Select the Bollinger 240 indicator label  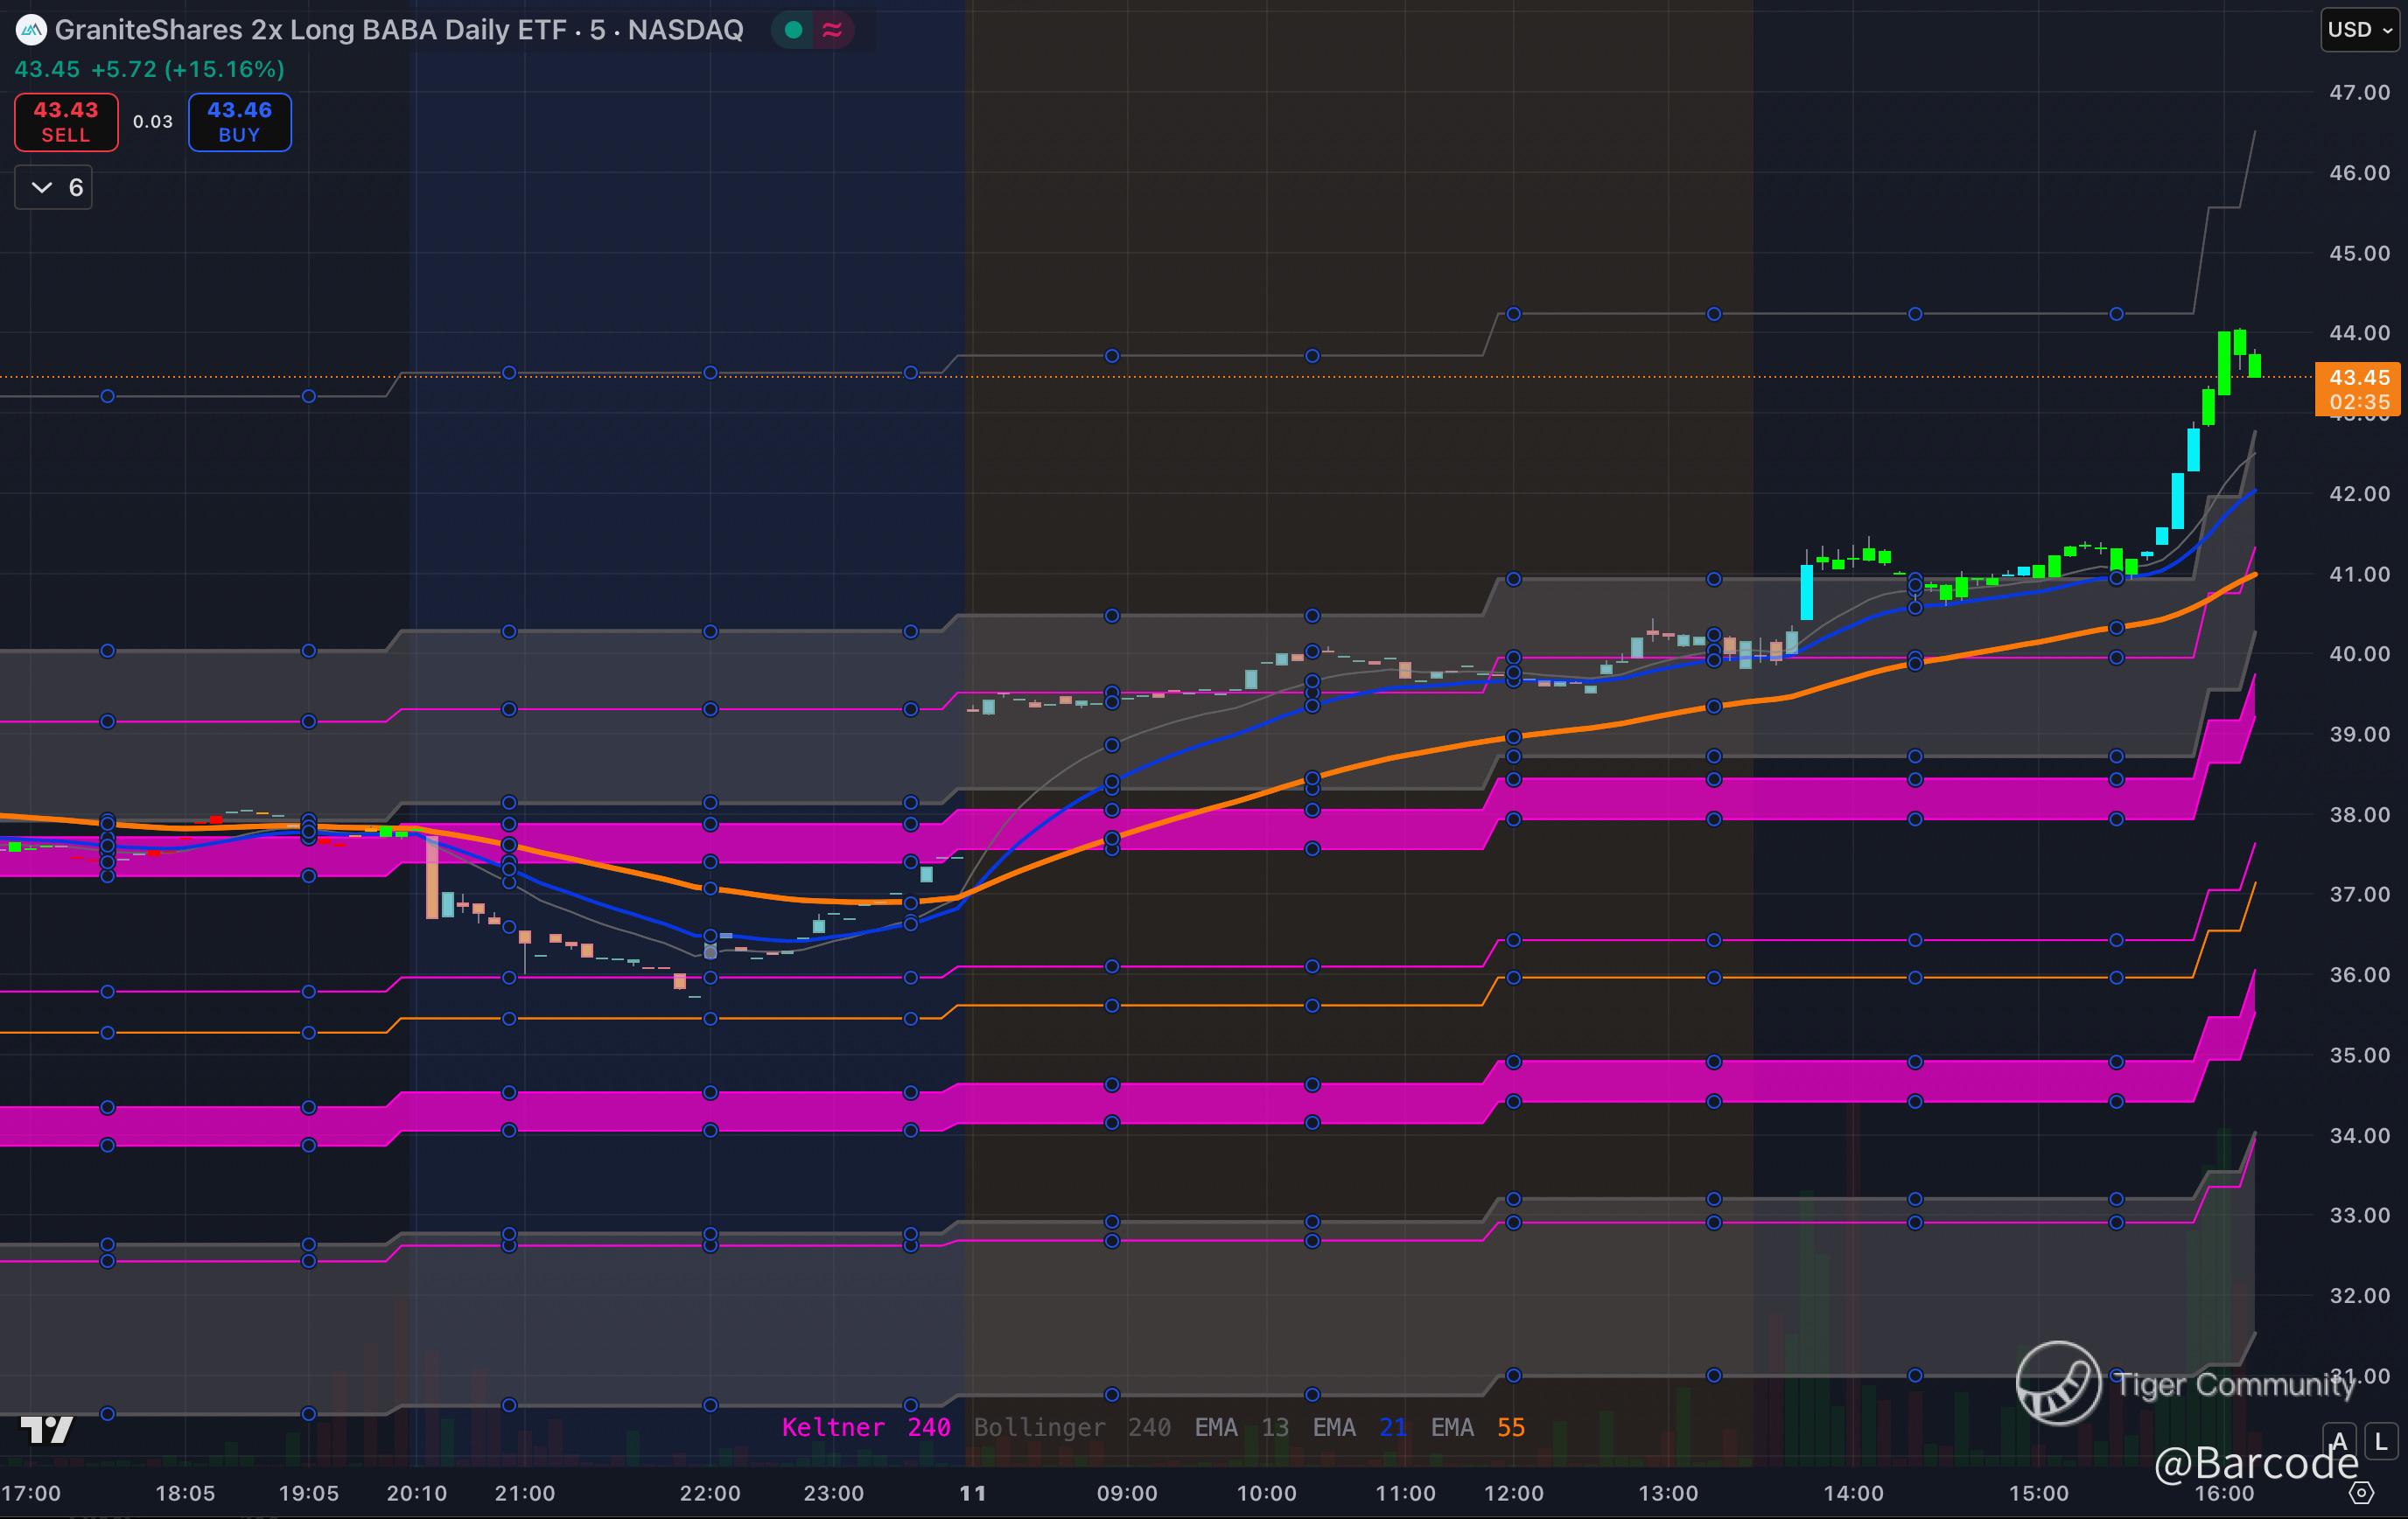click(1071, 1427)
